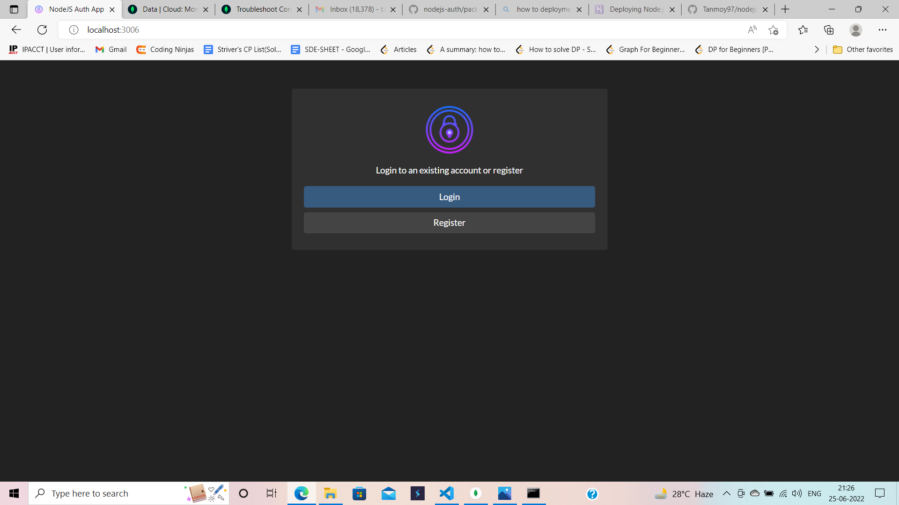
Task: Toggle Task View from the taskbar
Action: (x=271, y=493)
